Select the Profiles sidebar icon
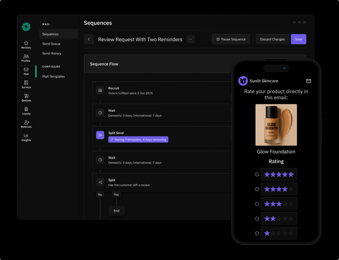Image resolution: width=339 pixels, height=260 pixels. click(26, 56)
